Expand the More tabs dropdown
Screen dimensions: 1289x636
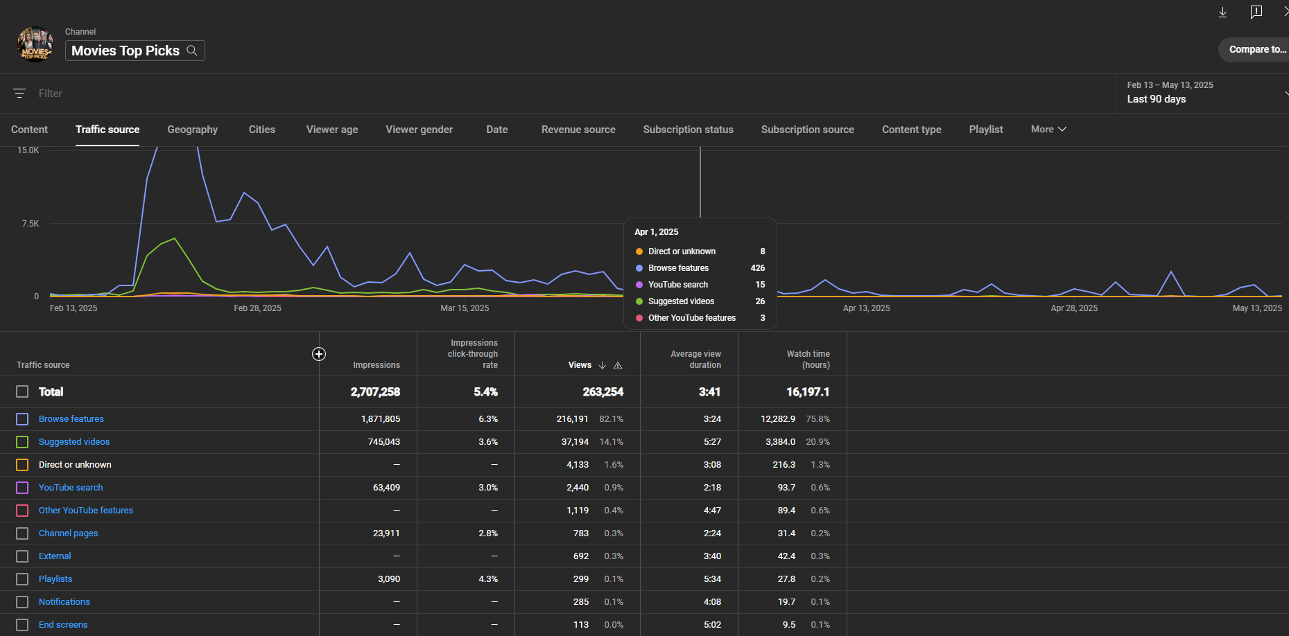[1048, 130]
